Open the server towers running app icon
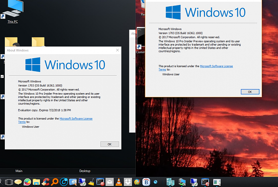The height and width of the screenshot is (187, 278). click(171, 182)
